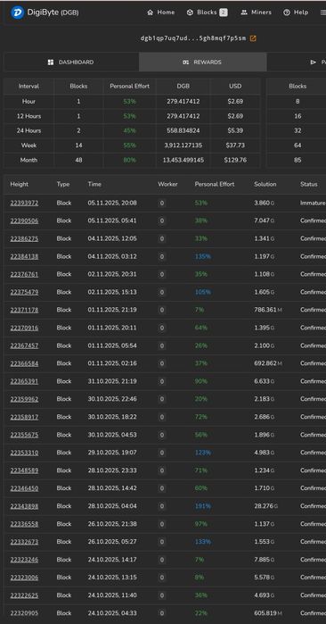326x624 pixels.
Task: Open block height 22343898
Action: point(24,506)
